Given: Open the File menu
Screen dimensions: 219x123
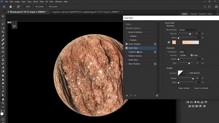Looking at the screenshot, I should [7, 2].
